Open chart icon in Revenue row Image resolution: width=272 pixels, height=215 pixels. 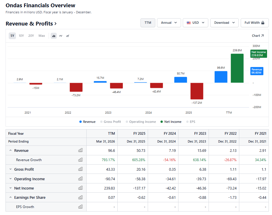80,150
